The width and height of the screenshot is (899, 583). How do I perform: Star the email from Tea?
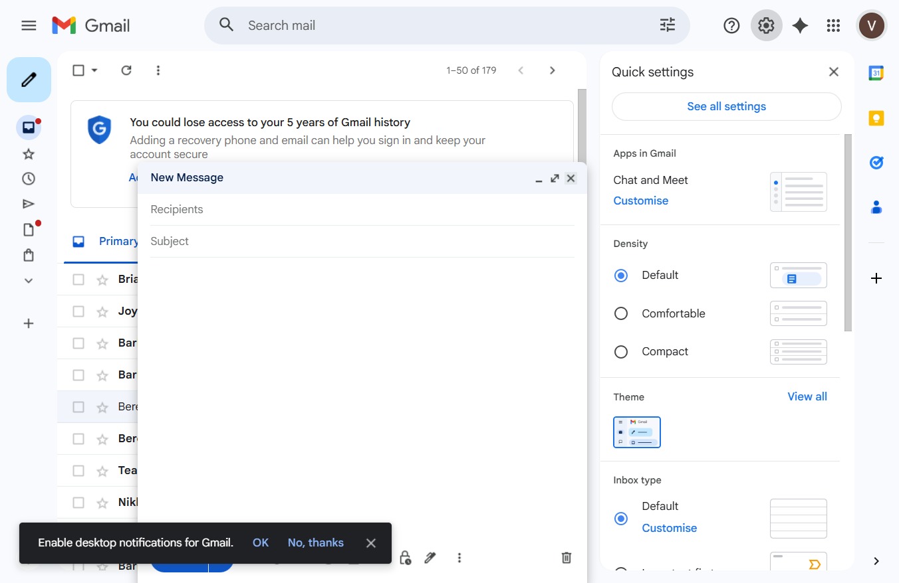tap(102, 471)
